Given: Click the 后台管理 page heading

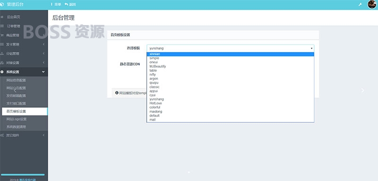Looking at the screenshot, I should [x=63, y=17].
